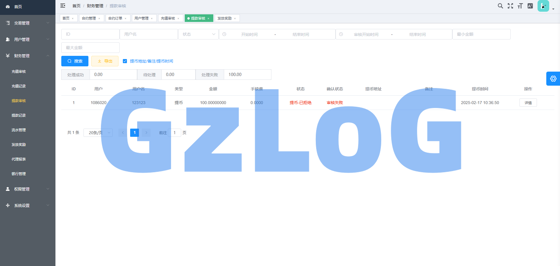
Task: Click the 用户名 input field
Action: [149, 34]
